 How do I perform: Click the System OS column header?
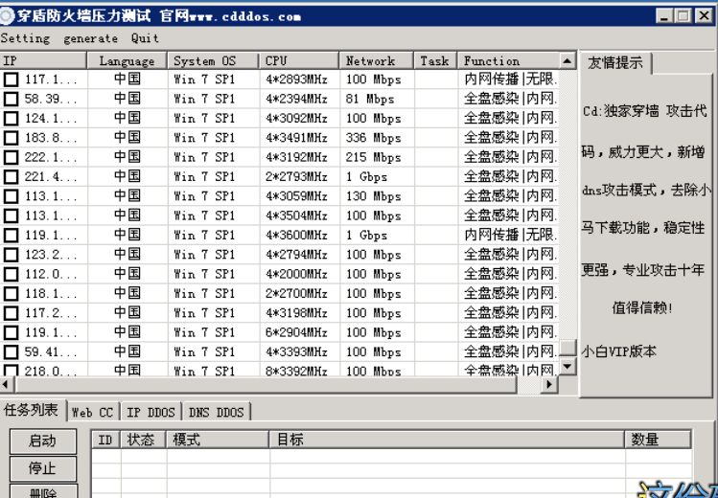(x=213, y=60)
